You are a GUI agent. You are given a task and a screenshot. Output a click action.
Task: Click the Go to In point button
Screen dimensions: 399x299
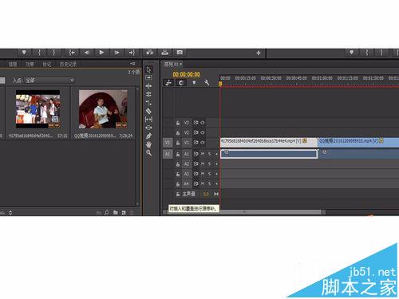click(x=72, y=53)
